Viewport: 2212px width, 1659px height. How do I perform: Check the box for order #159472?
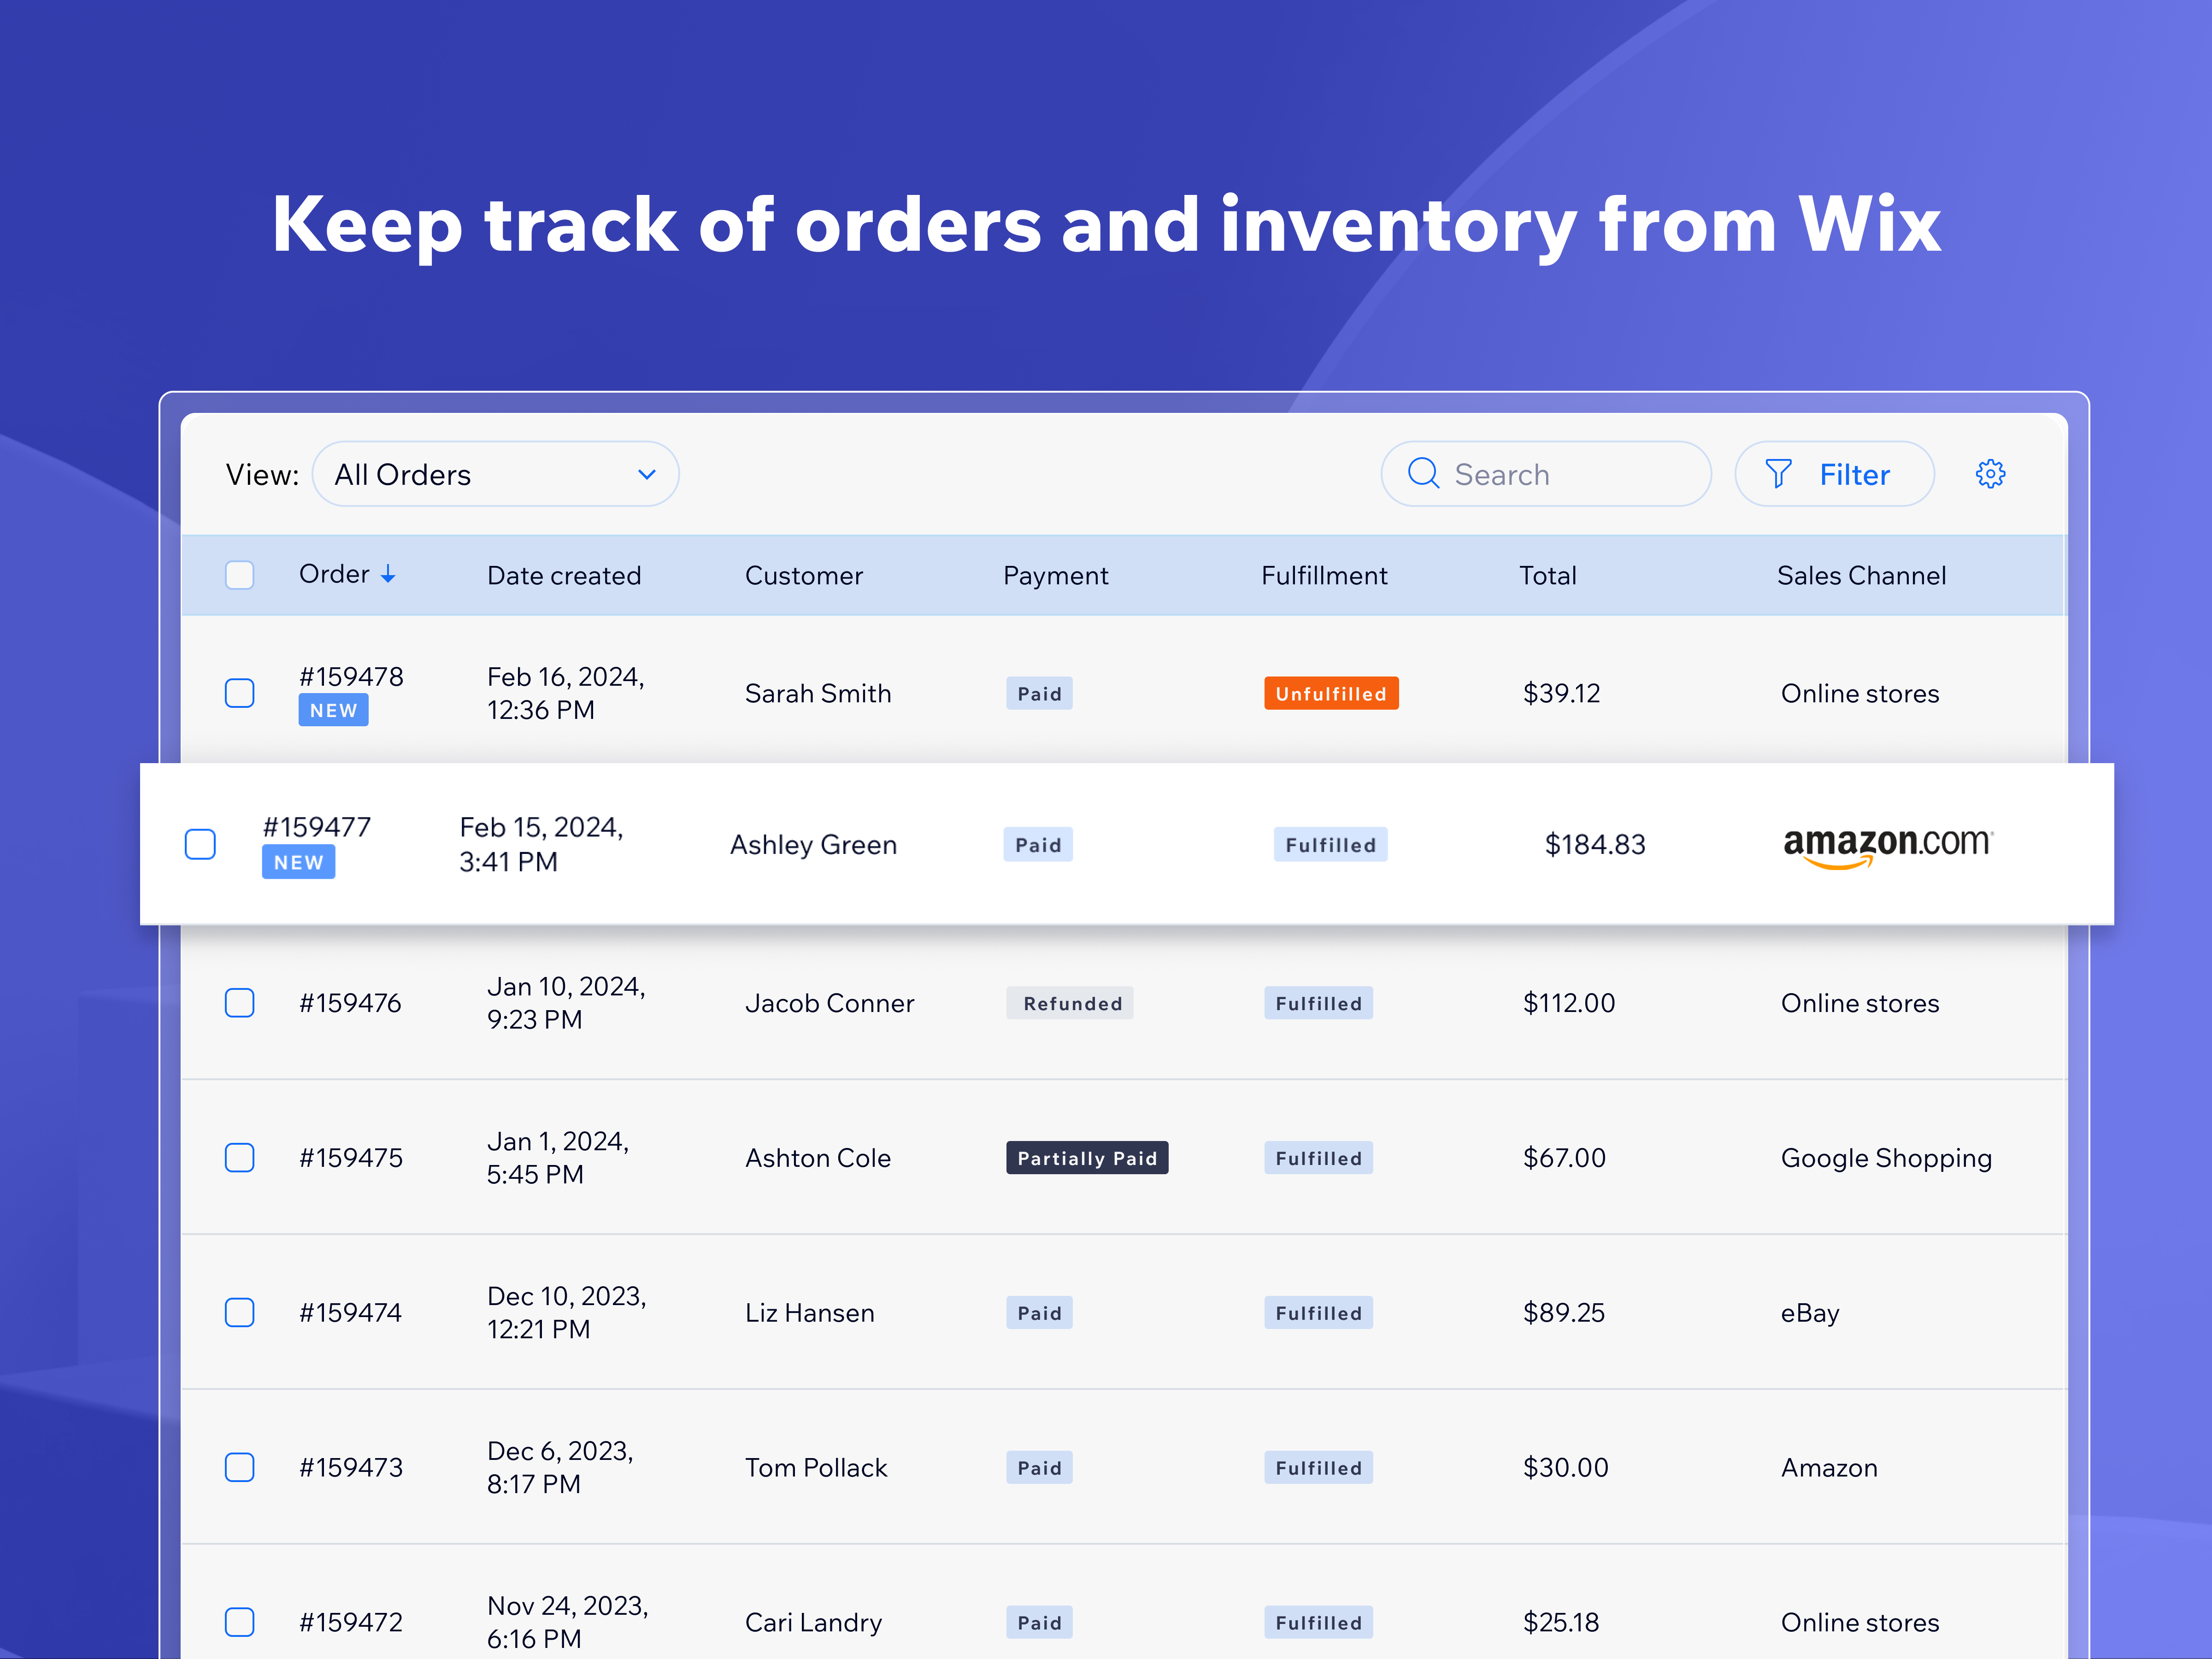pyautogui.click(x=240, y=1622)
